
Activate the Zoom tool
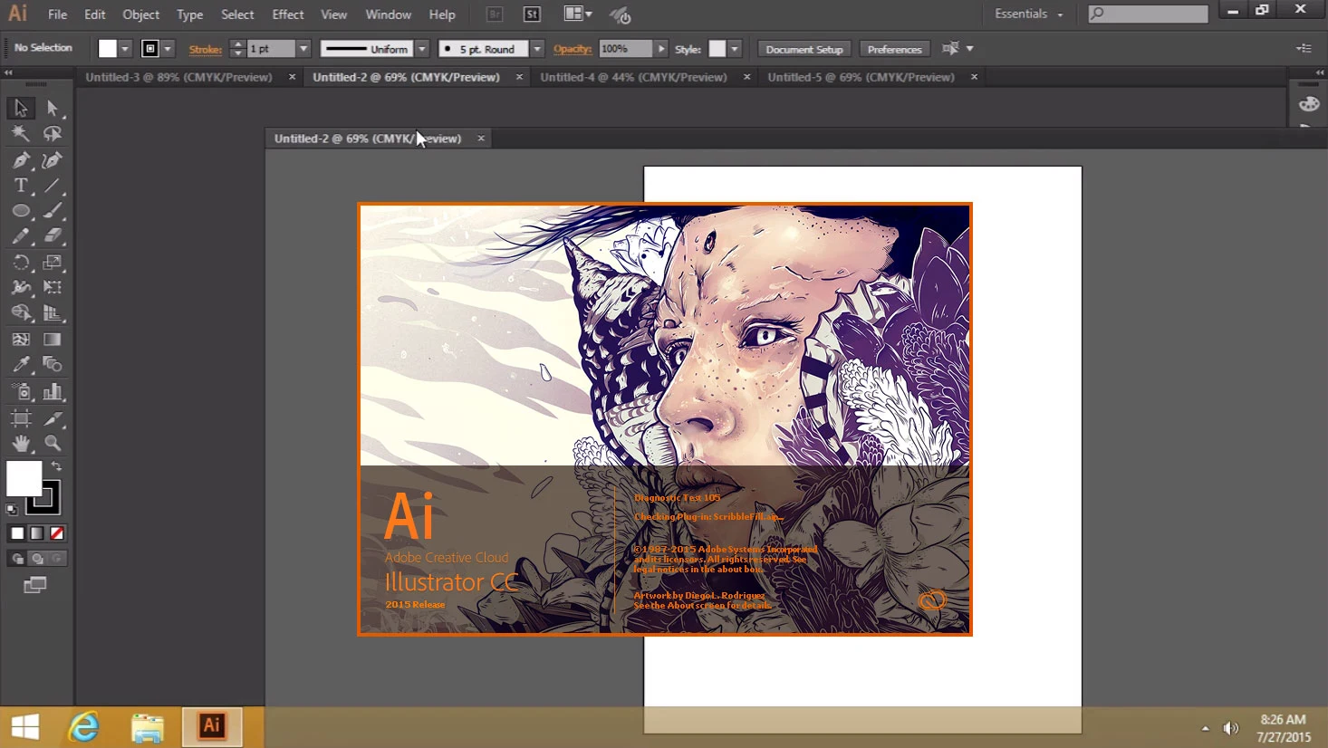click(x=53, y=443)
